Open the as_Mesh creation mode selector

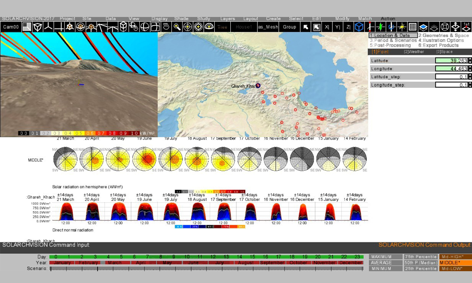click(x=268, y=27)
